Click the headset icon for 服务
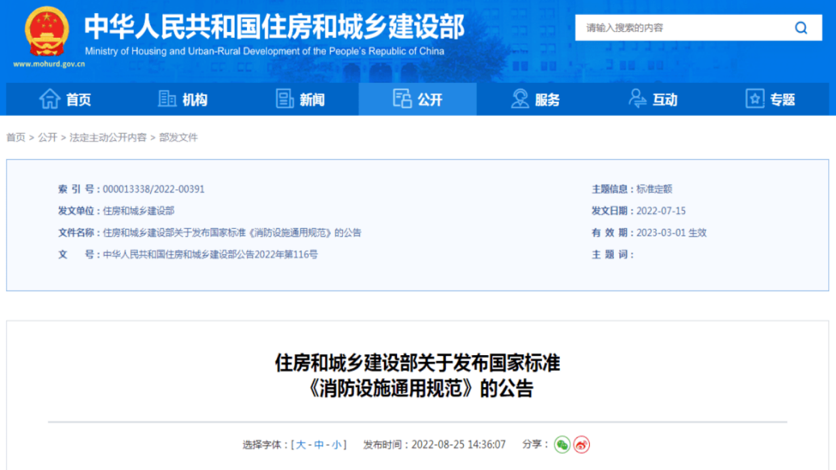 coord(520,99)
